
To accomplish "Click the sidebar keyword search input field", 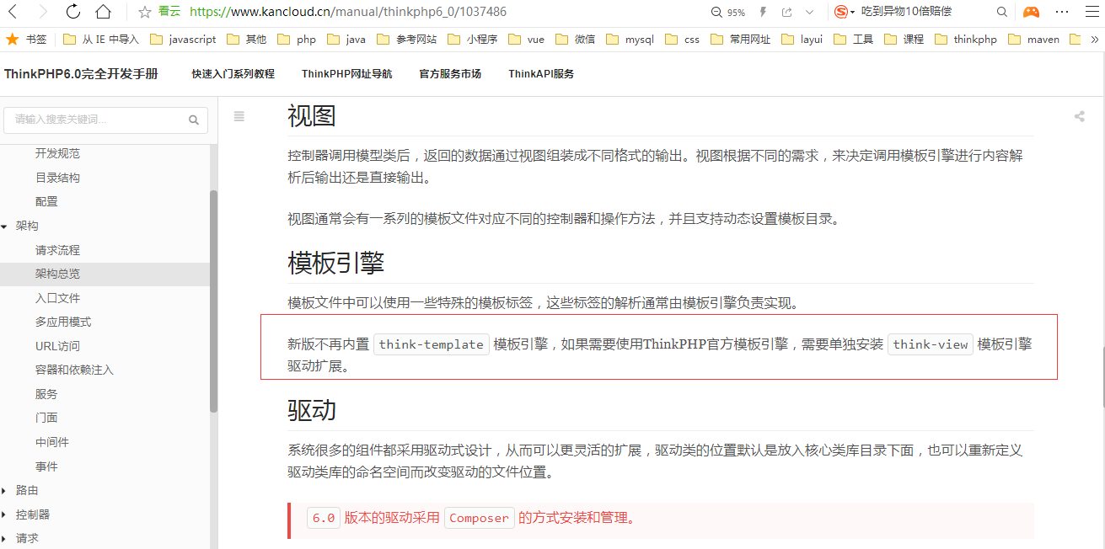I will tap(93, 120).
